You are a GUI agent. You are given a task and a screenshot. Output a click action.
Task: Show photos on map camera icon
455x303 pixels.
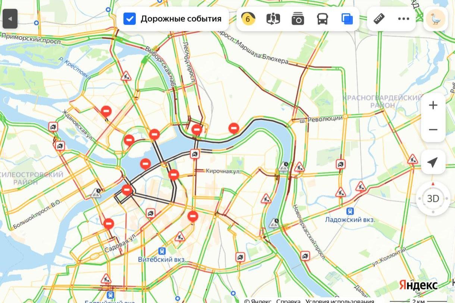pos(298,19)
